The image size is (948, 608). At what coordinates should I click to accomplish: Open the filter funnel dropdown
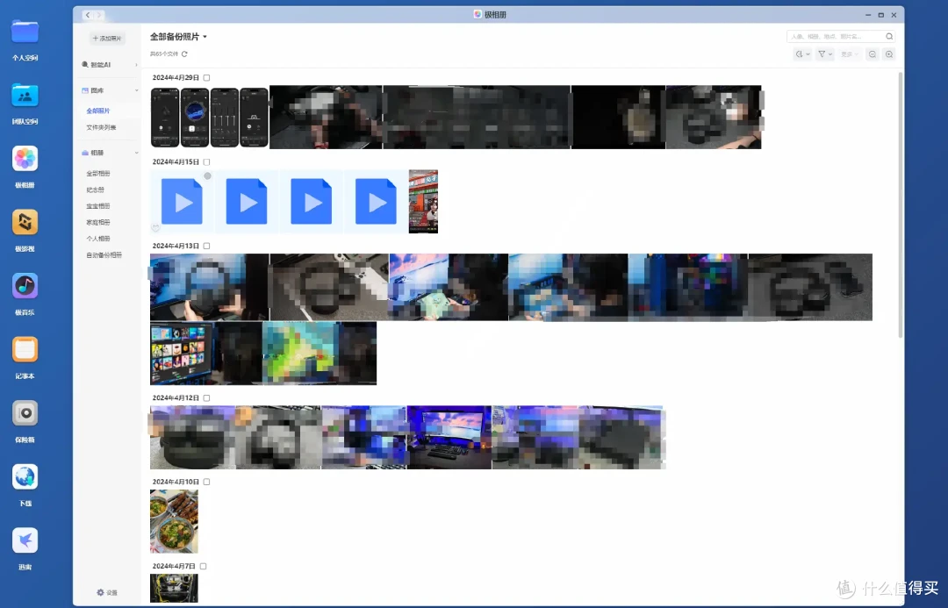click(x=825, y=54)
